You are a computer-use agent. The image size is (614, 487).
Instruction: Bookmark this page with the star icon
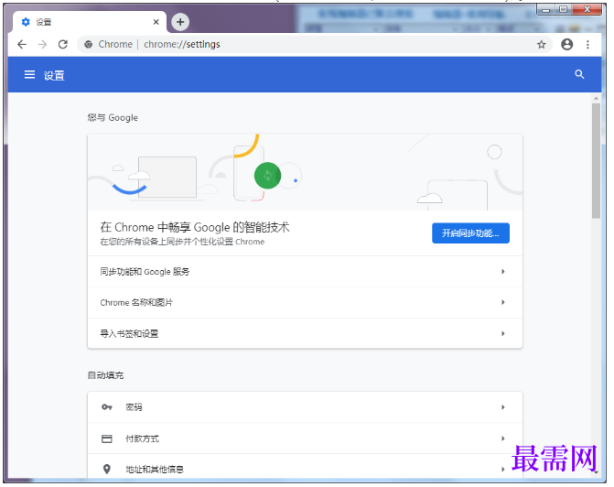[x=541, y=45]
